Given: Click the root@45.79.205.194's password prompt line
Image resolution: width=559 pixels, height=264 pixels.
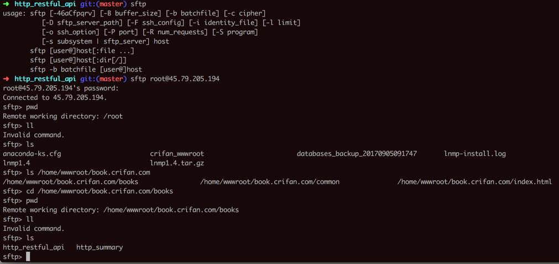Looking at the screenshot, I should click(61, 88).
